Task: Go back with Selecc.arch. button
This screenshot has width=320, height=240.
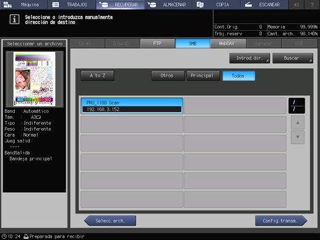Action: pos(110,221)
